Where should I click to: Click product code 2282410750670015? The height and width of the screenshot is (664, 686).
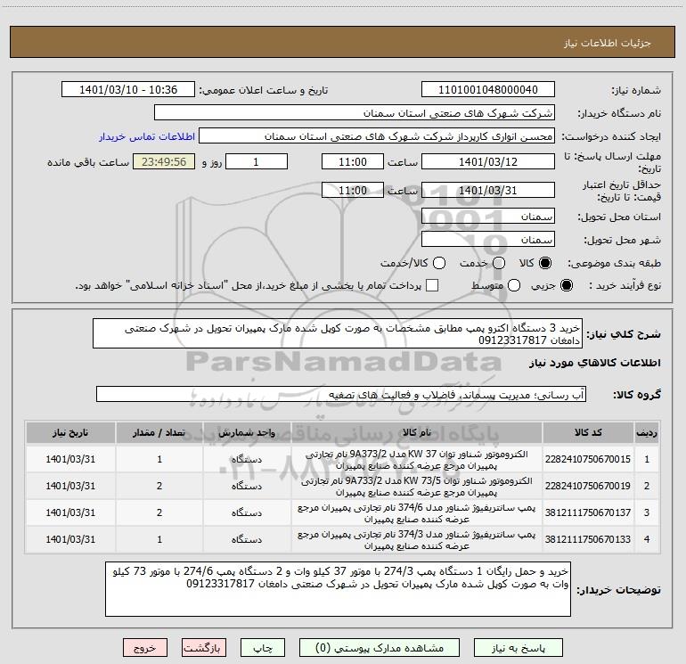pyautogui.click(x=588, y=459)
